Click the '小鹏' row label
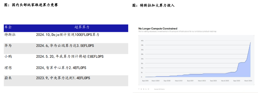 click(8, 56)
